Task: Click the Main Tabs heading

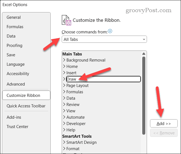Action: [72, 54]
